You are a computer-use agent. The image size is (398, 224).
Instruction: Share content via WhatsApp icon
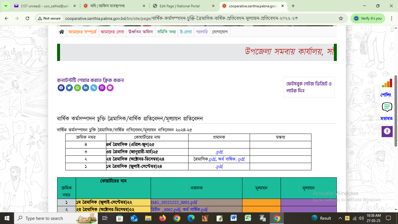tap(78, 88)
